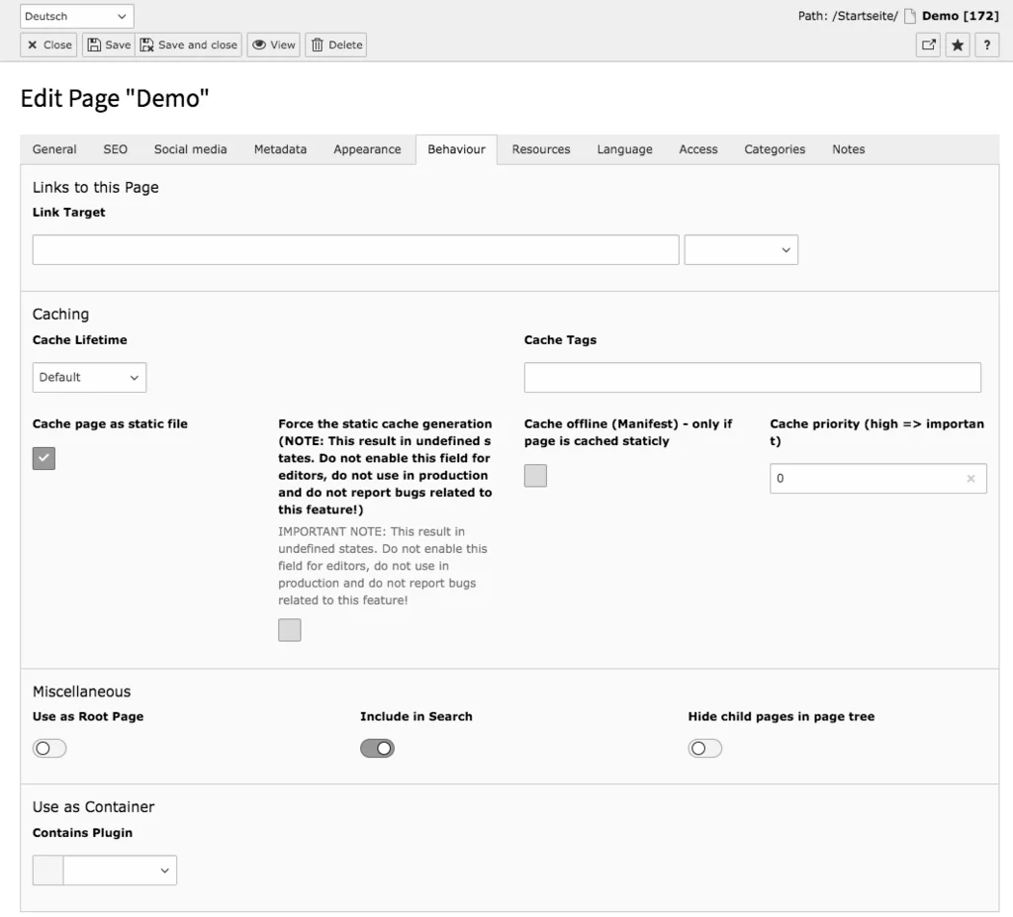Click the open-in-new-window icon top right
The height and width of the screenshot is (917, 1013).
tap(927, 45)
